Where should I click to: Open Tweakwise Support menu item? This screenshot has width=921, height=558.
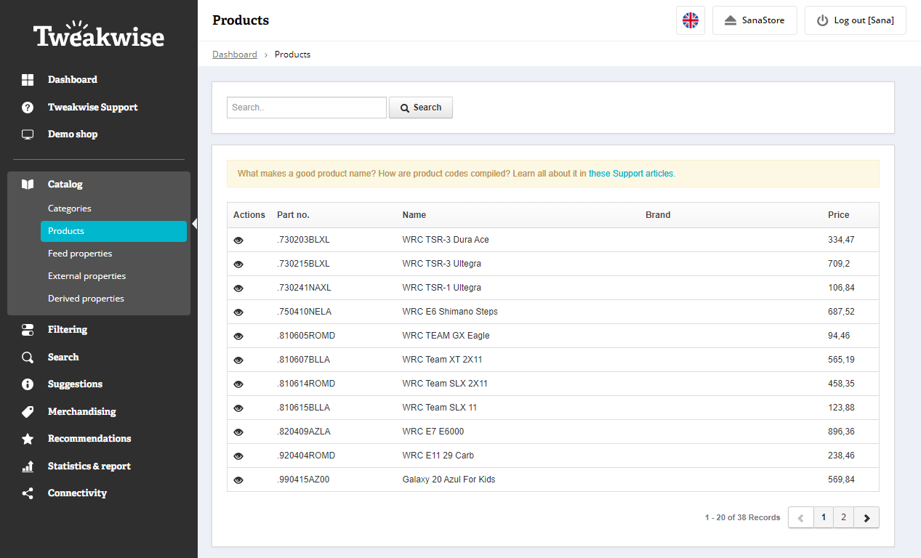tap(93, 108)
